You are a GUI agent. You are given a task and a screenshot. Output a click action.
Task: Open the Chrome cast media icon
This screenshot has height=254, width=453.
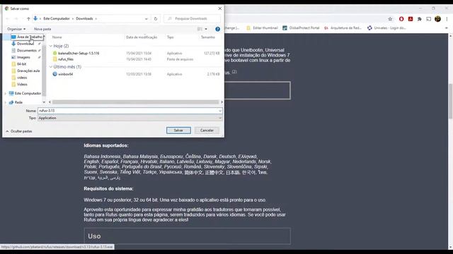[x=429, y=19]
